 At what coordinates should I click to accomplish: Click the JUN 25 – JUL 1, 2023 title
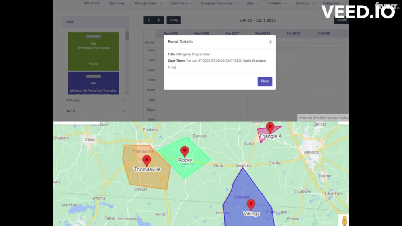(257, 20)
